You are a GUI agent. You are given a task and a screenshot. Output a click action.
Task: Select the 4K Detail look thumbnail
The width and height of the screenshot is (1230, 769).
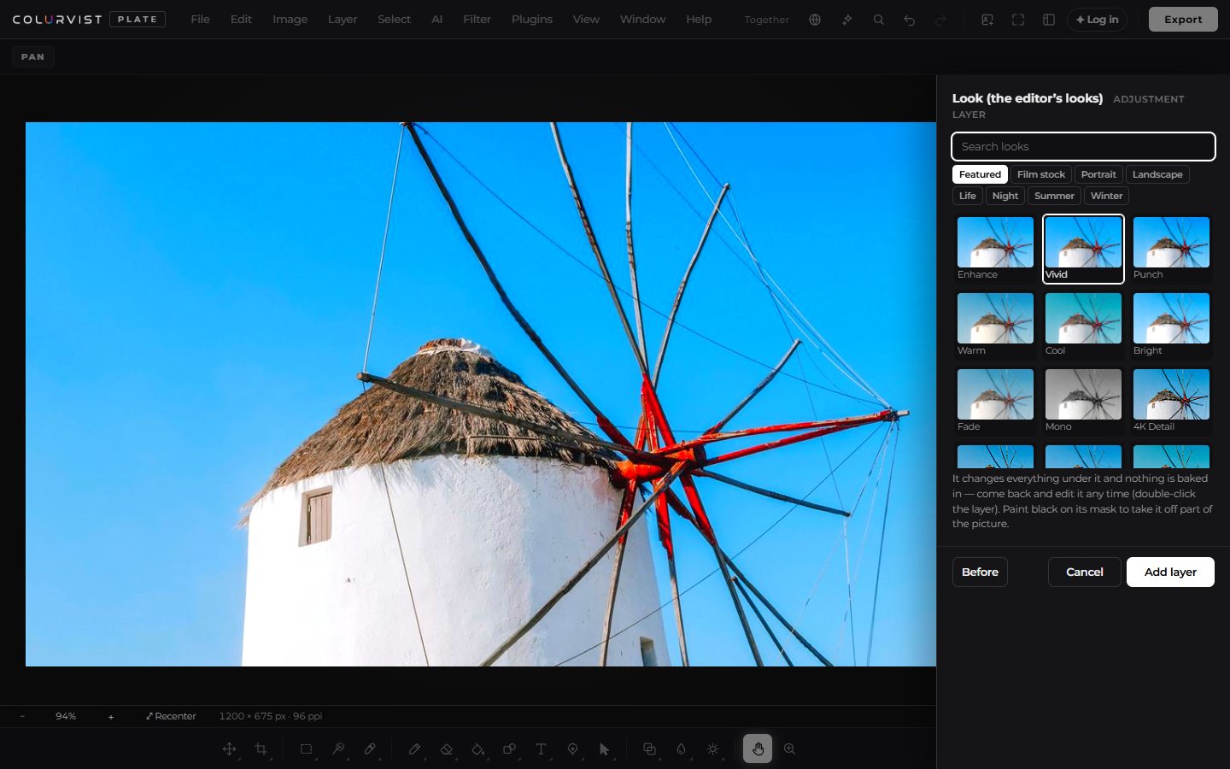click(x=1171, y=401)
